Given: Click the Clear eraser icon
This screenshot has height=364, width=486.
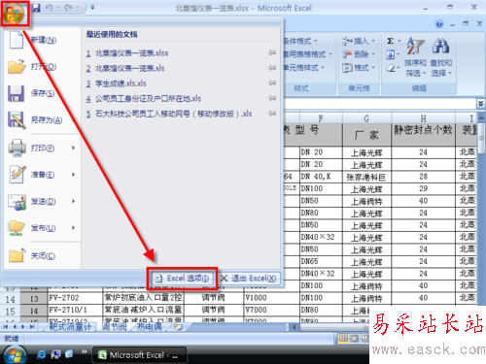Looking at the screenshot, I should point(391,68).
